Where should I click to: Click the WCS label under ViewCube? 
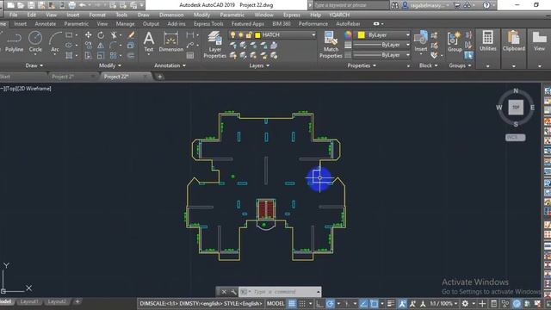516,138
